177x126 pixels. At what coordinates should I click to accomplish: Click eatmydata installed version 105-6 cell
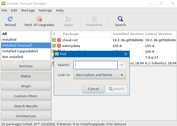click(117, 46)
